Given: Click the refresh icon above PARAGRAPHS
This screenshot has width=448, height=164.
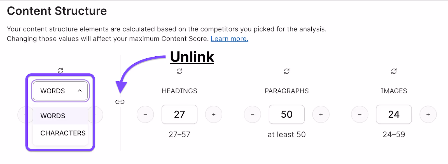Looking at the screenshot, I should (x=286, y=71).
